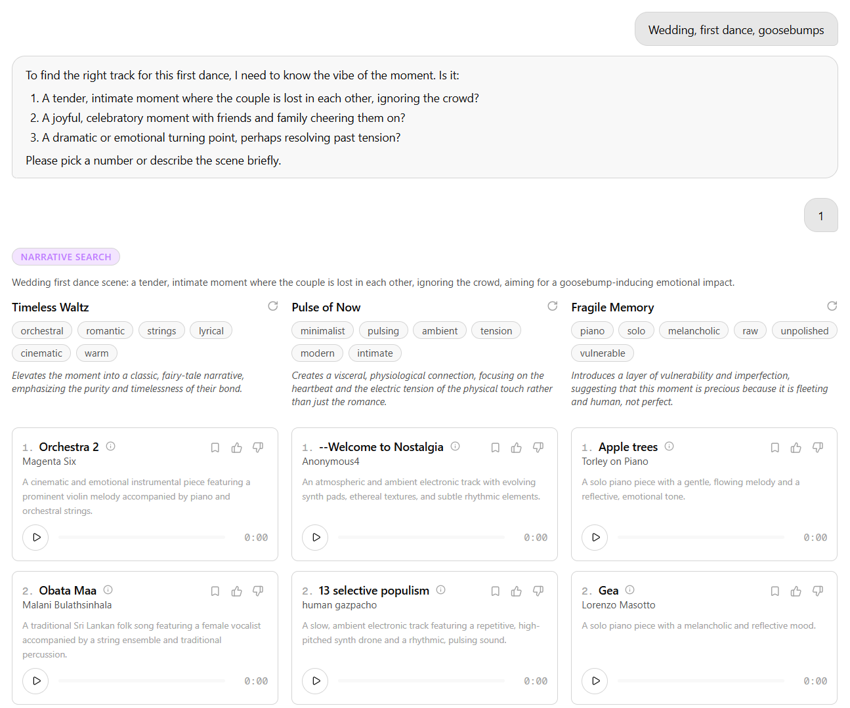Select the strings tag
Viewport: 850px width, 708px height.
tap(161, 331)
